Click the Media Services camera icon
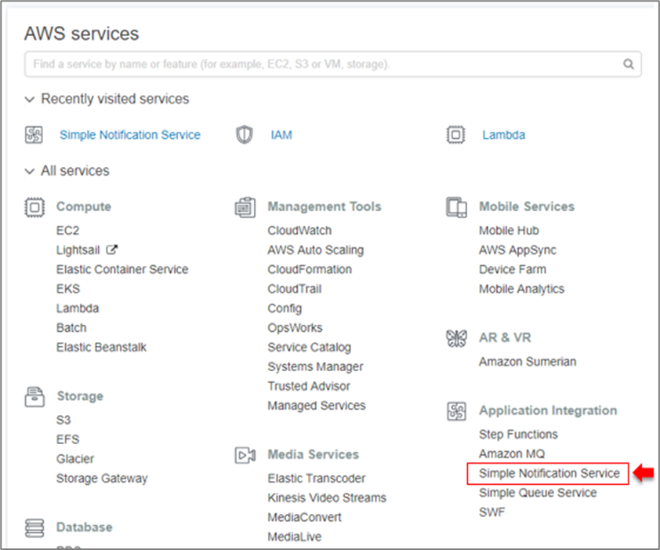660x550 pixels. coord(245,455)
